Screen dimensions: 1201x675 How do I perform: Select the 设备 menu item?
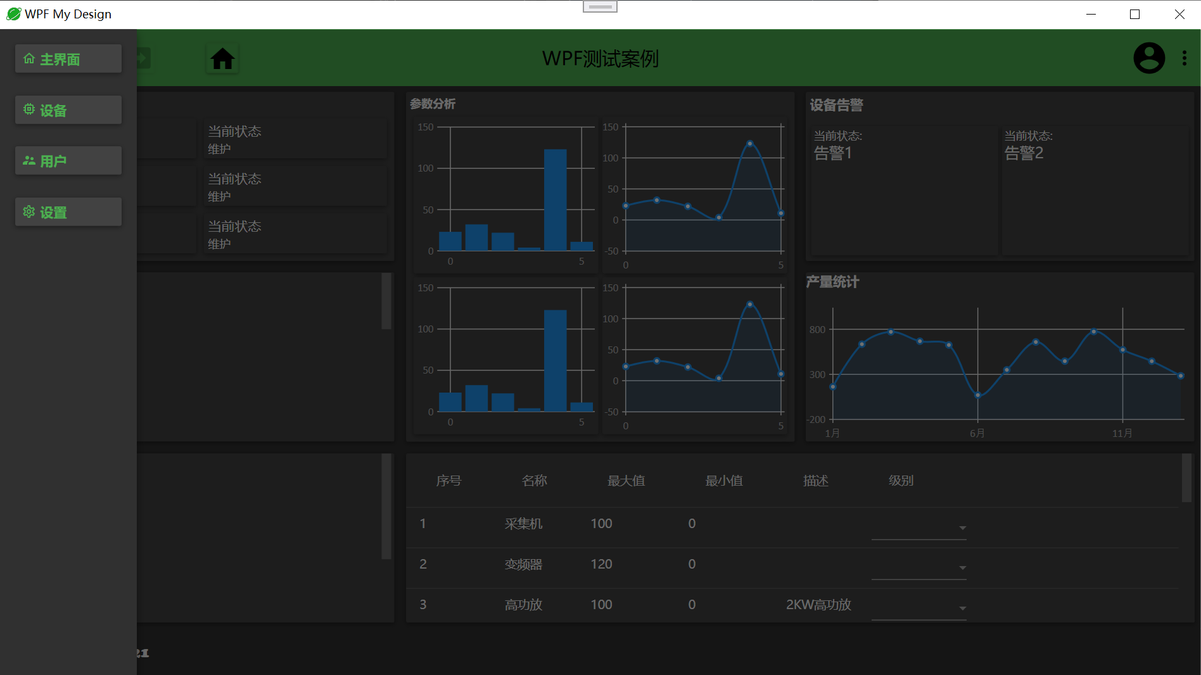[68, 110]
